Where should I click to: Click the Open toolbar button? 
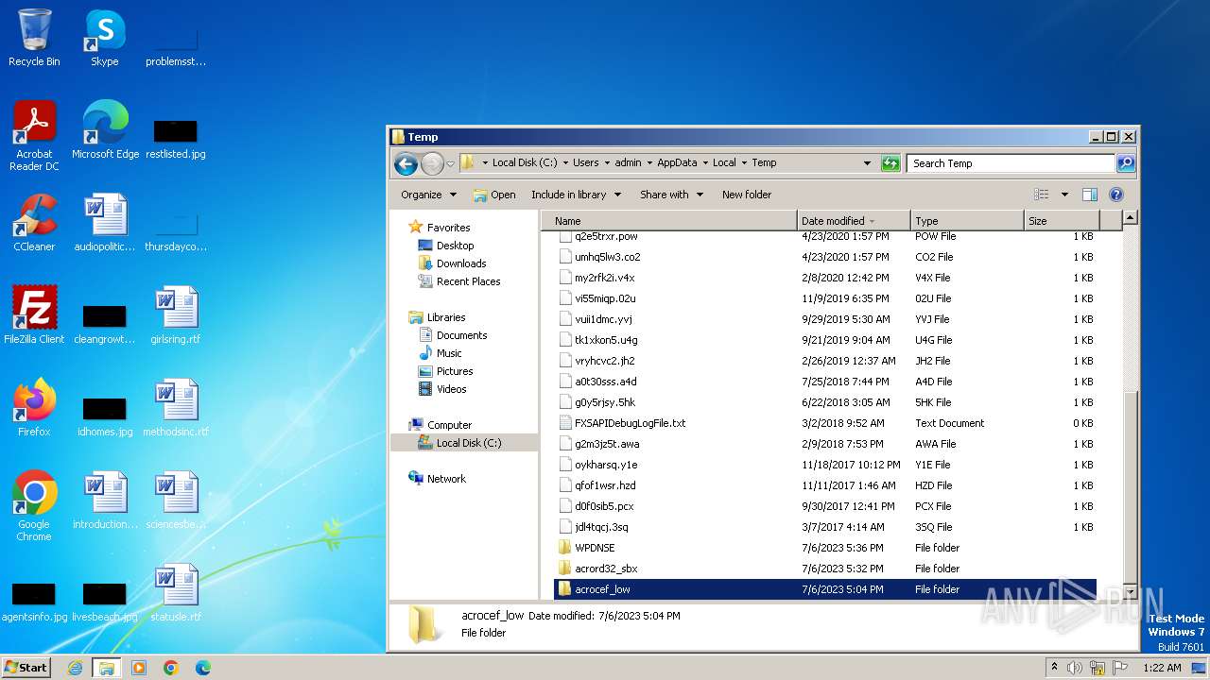click(x=494, y=195)
